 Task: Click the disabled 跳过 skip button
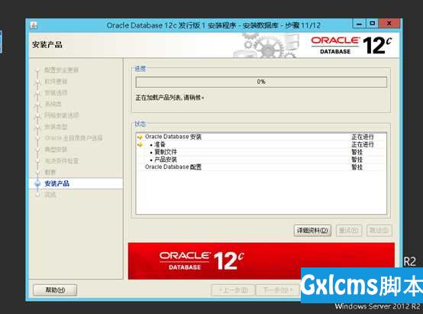tap(379, 231)
